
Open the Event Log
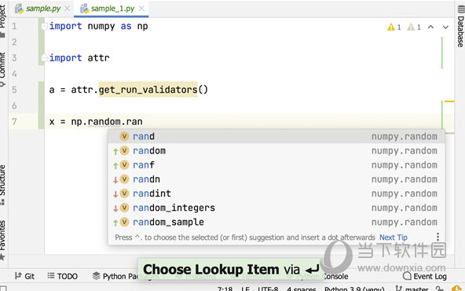(425, 276)
